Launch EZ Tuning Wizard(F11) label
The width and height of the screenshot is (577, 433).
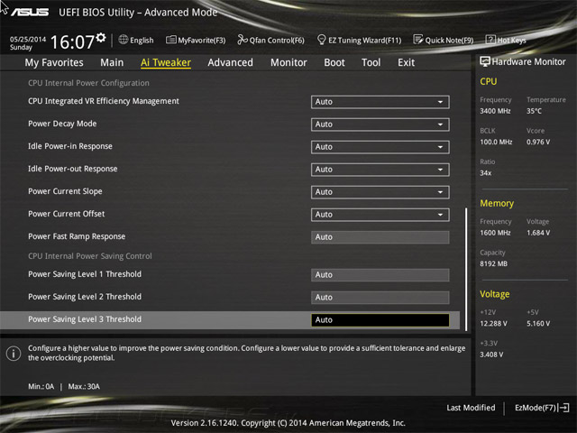point(364,40)
